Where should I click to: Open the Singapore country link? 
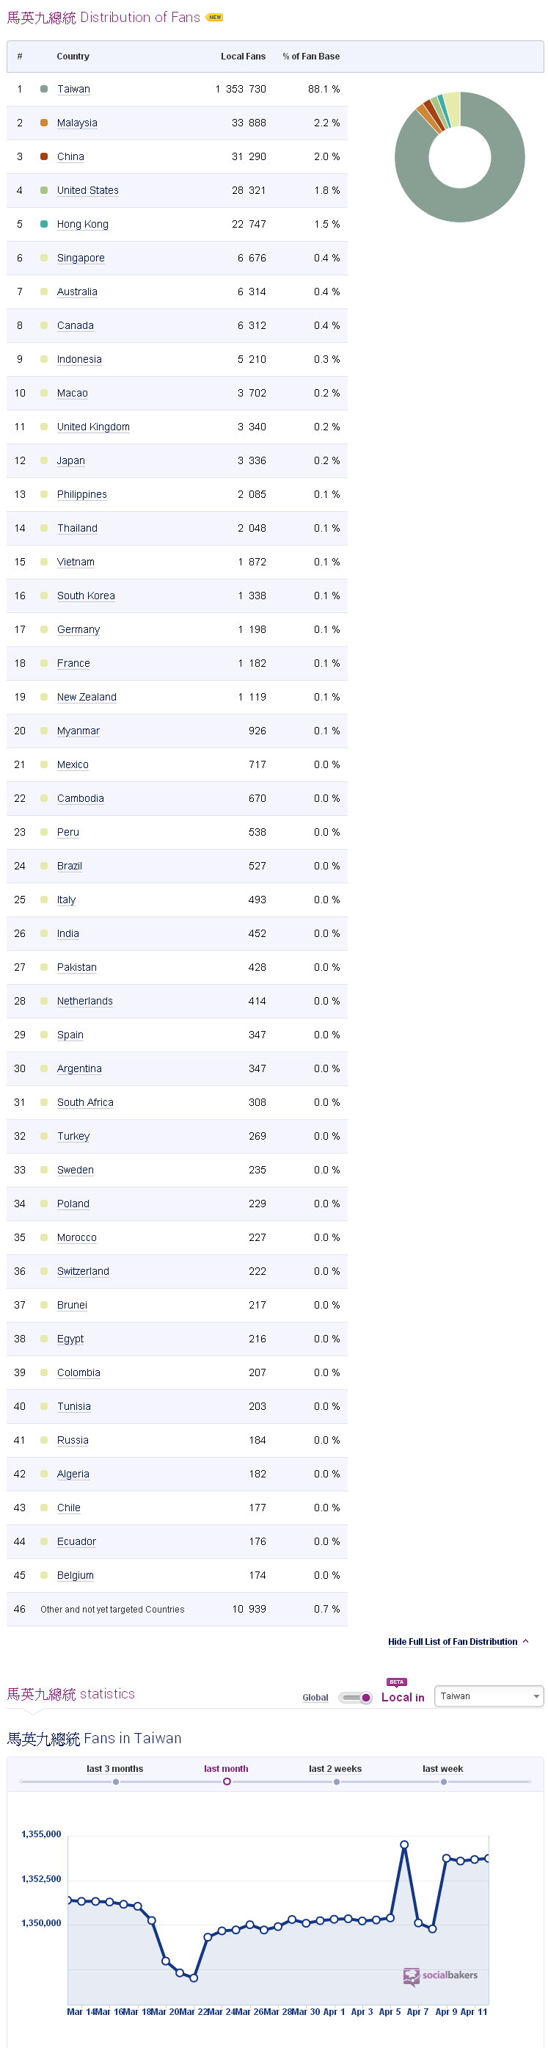[81, 258]
